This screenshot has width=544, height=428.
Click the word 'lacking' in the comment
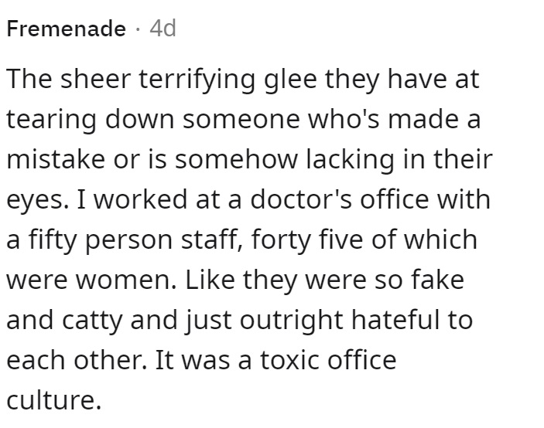(x=351, y=160)
